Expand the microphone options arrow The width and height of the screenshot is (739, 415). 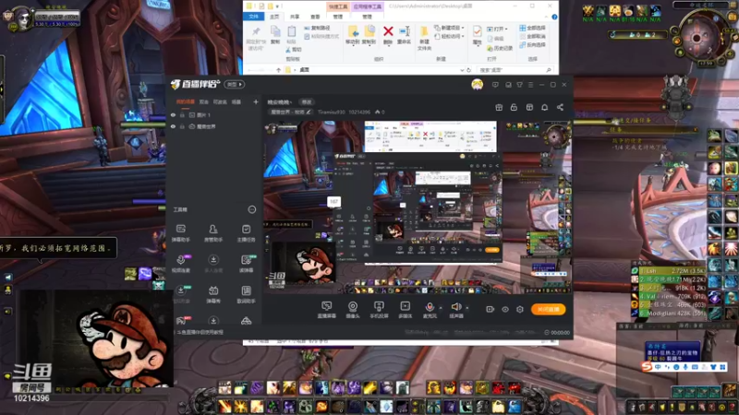[441, 308]
